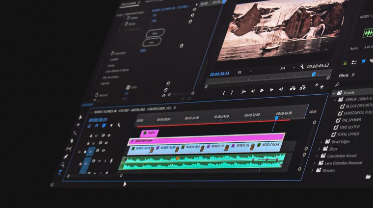Click the Program monitor scrubber playhead
Screen dimensions: 373x208
(314, 75)
